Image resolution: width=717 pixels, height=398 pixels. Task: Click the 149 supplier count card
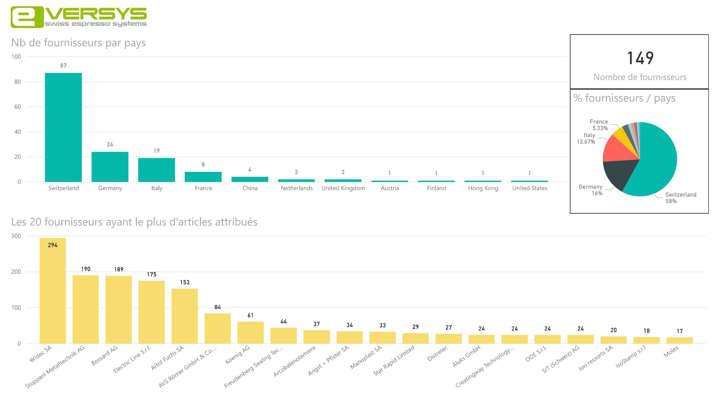tap(639, 62)
